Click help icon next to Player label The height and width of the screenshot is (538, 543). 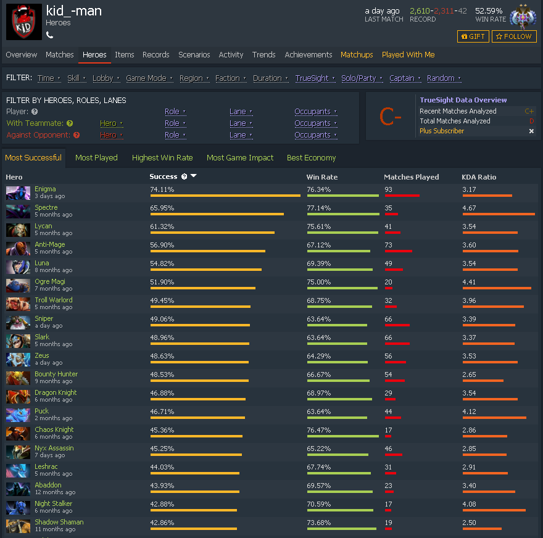click(x=35, y=112)
